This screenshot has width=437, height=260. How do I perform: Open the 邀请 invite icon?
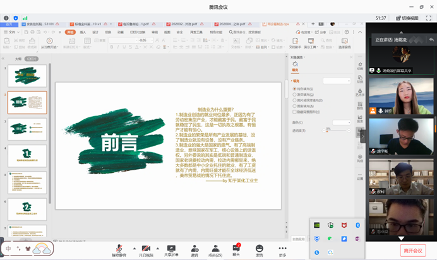coord(195,249)
